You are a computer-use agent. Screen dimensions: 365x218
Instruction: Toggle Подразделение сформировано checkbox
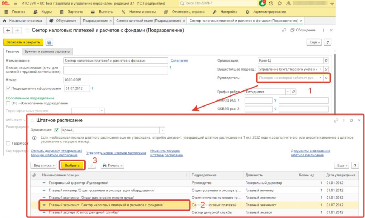click(x=8, y=88)
